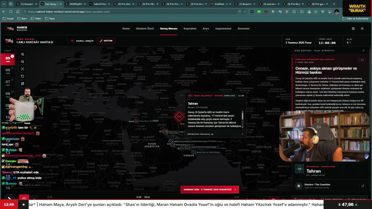Open the browser tab list dropdown
The width and height of the screenshot is (372, 209).
point(4,4)
